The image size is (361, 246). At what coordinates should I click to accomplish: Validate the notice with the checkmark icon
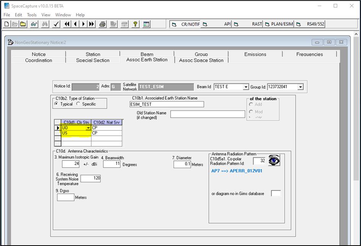tap(56, 24)
